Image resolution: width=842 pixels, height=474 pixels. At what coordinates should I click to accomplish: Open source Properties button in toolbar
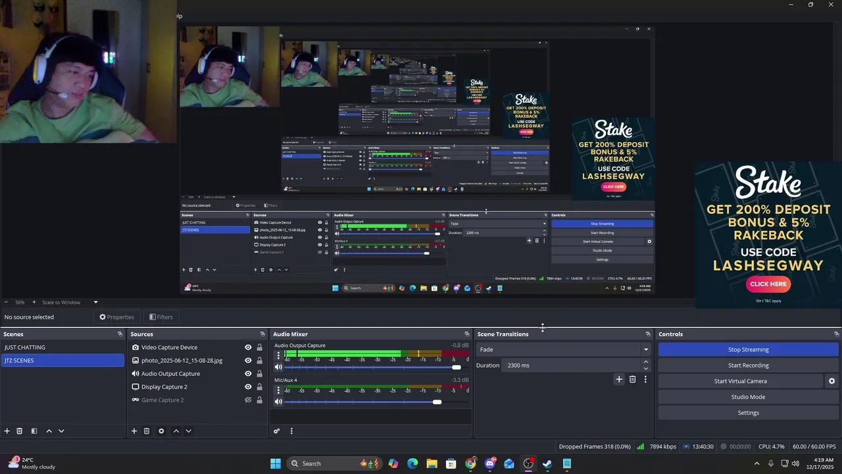(x=117, y=317)
